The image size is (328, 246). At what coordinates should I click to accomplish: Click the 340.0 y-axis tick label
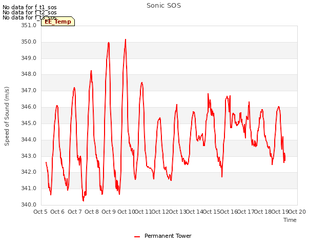coord(29,204)
